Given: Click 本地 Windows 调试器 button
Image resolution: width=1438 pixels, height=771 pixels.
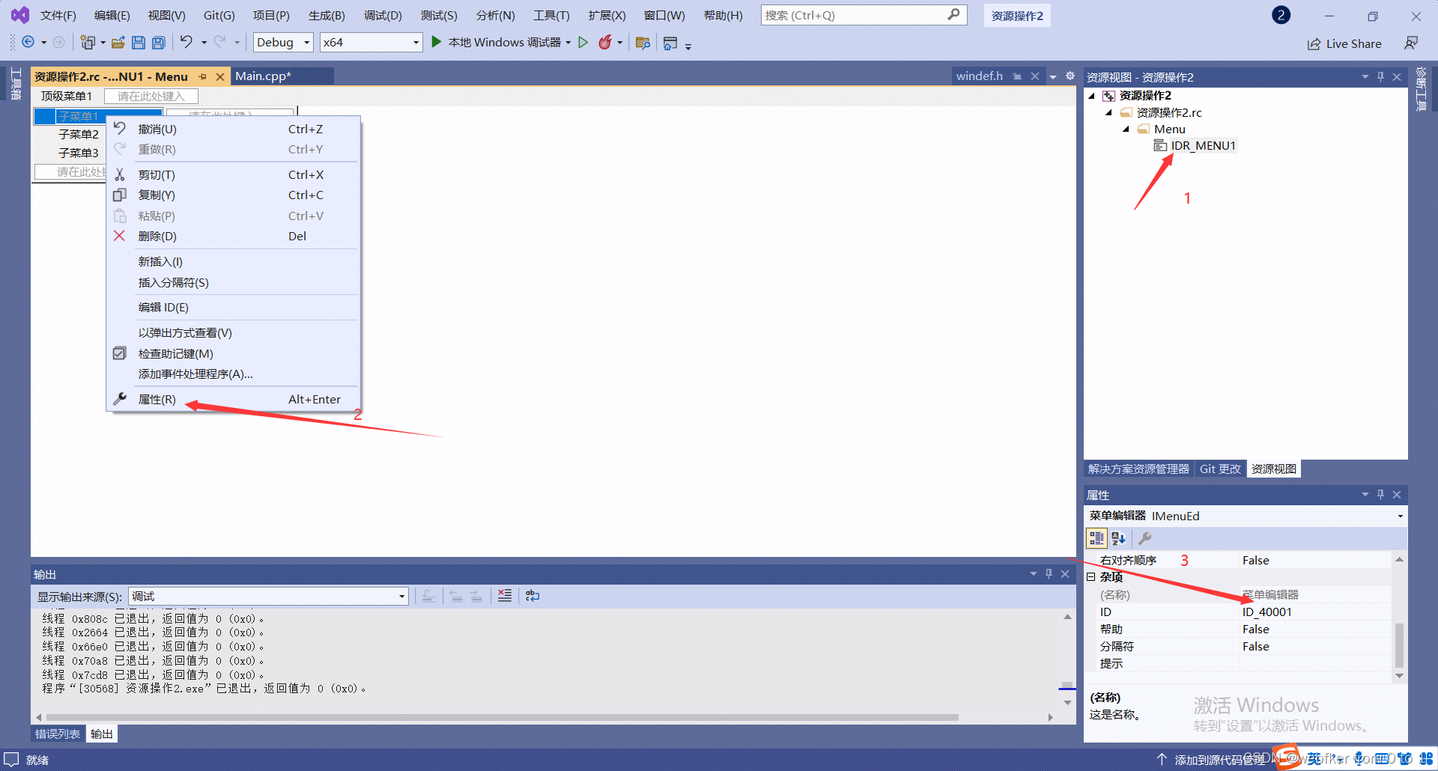Looking at the screenshot, I should click(504, 42).
